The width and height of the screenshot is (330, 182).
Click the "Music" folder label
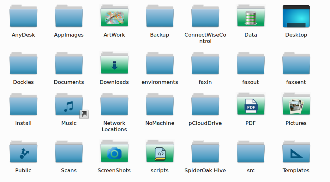69,123
